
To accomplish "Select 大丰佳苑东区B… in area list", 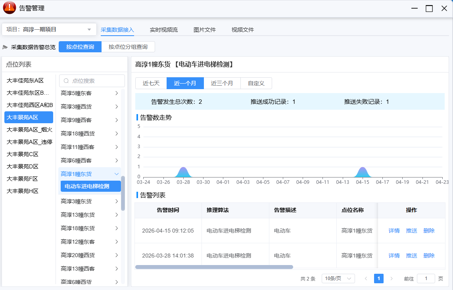I will (29, 93).
